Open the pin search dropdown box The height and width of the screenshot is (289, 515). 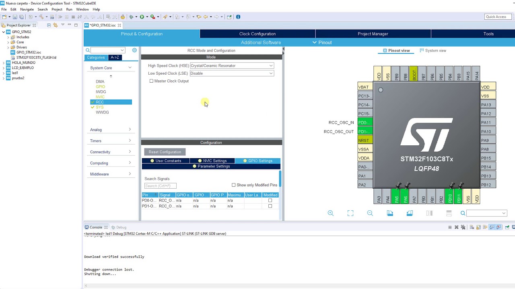(487, 213)
